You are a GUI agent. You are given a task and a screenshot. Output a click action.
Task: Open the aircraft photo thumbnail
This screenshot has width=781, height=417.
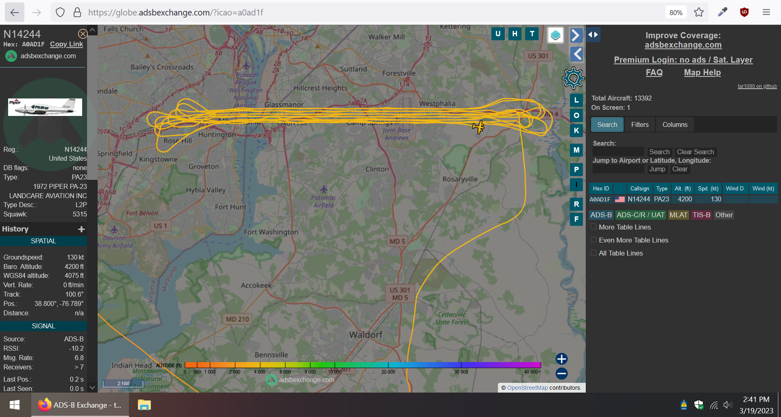click(x=45, y=107)
